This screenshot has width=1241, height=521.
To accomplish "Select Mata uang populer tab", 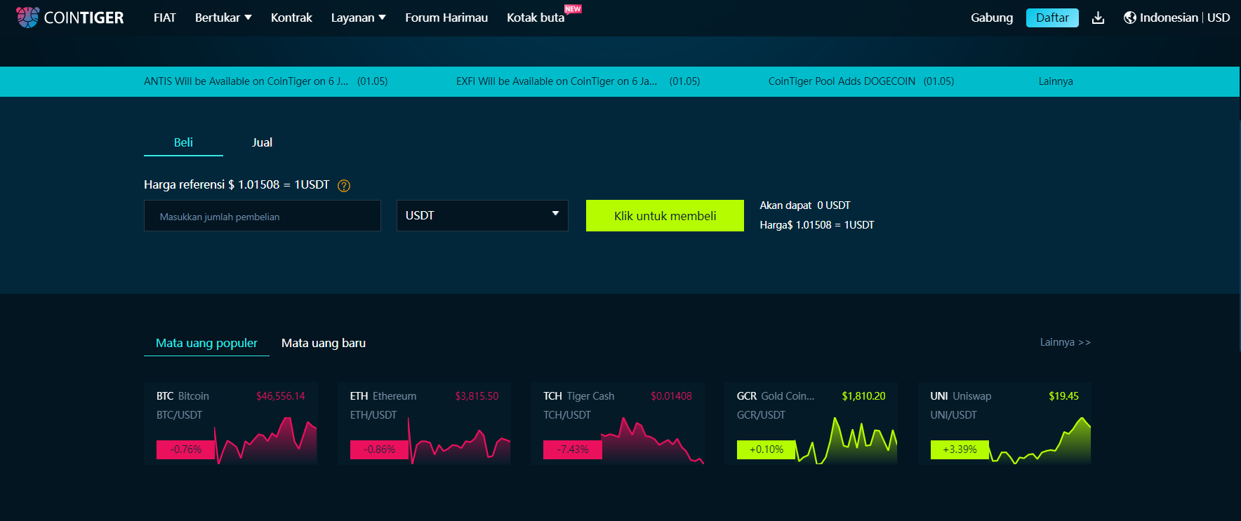I will click(x=206, y=343).
